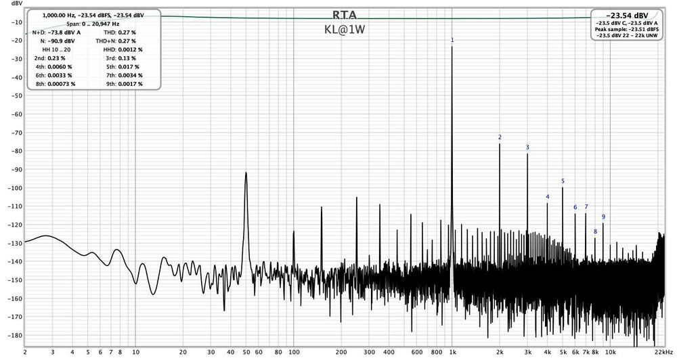Viewport: 677px width, 358px height.
Task: Click the 'N: -90.9 dBV' noise value
Action: click(x=58, y=41)
